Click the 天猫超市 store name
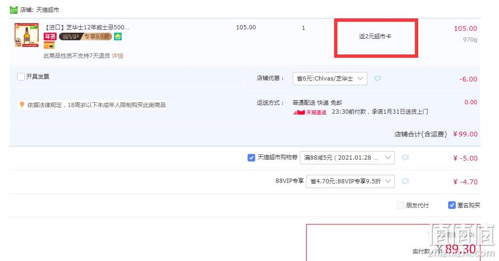 (x=48, y=10)
